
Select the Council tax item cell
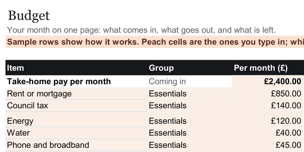76,106
